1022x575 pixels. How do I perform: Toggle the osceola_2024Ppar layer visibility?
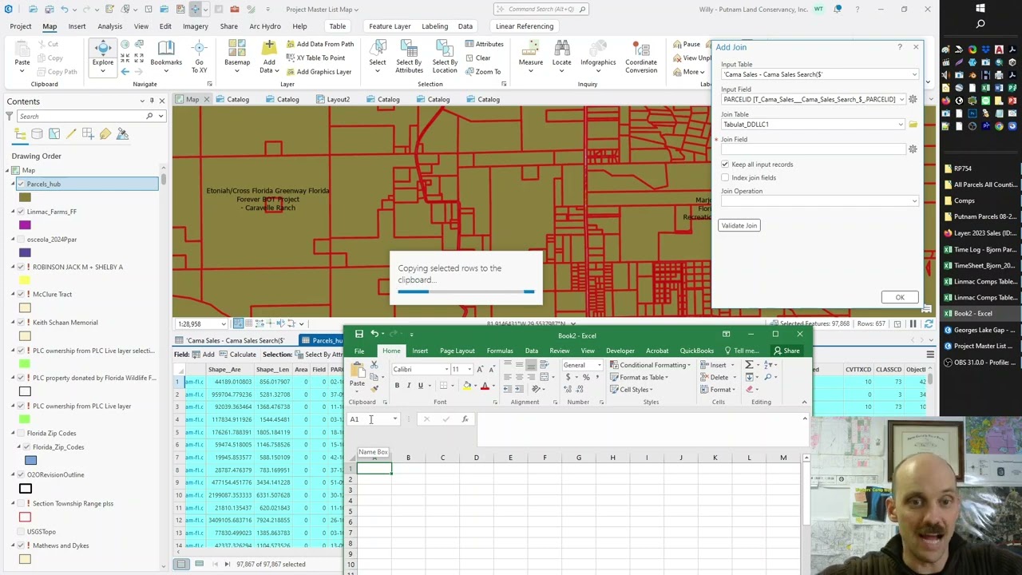[x=22, y=240]
